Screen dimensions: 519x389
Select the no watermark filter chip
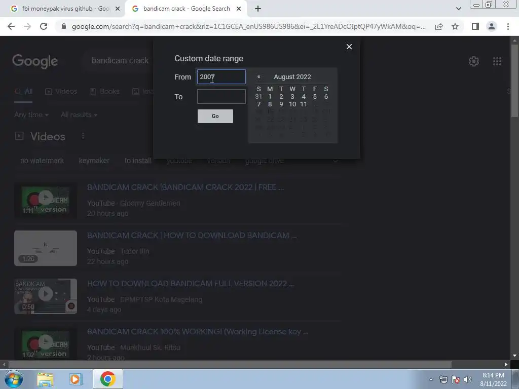coord(42,161)
